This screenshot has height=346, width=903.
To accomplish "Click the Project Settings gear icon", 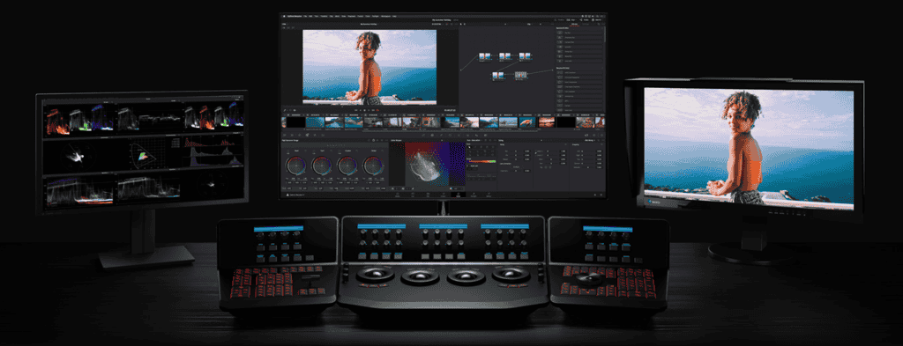I will 601,195.
